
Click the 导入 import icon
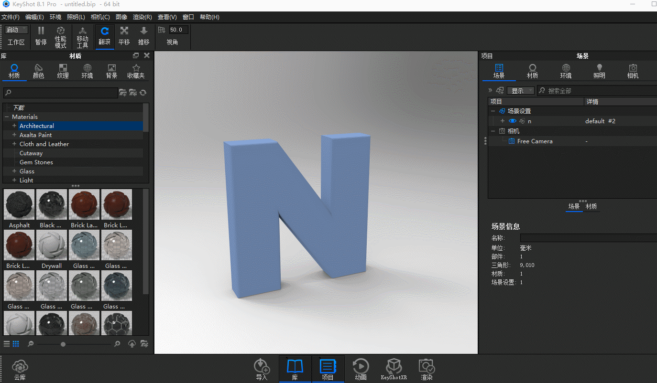click(262, 368)
